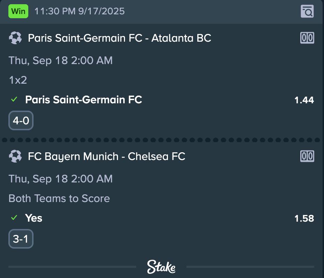
Task: Open Paris Saint-Germain FC - Atalanta BC match link
Action: click(x=119, y=38)
